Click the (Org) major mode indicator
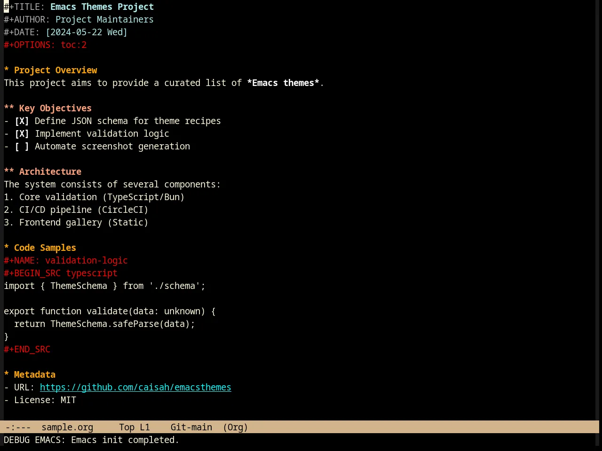 (x=235, y=427)
